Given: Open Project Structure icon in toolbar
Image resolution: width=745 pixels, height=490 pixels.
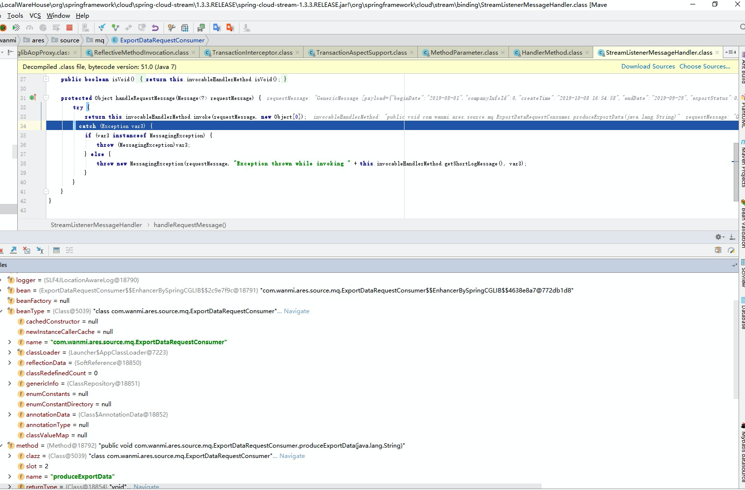Looking at the screenshot, I should 185,28.
